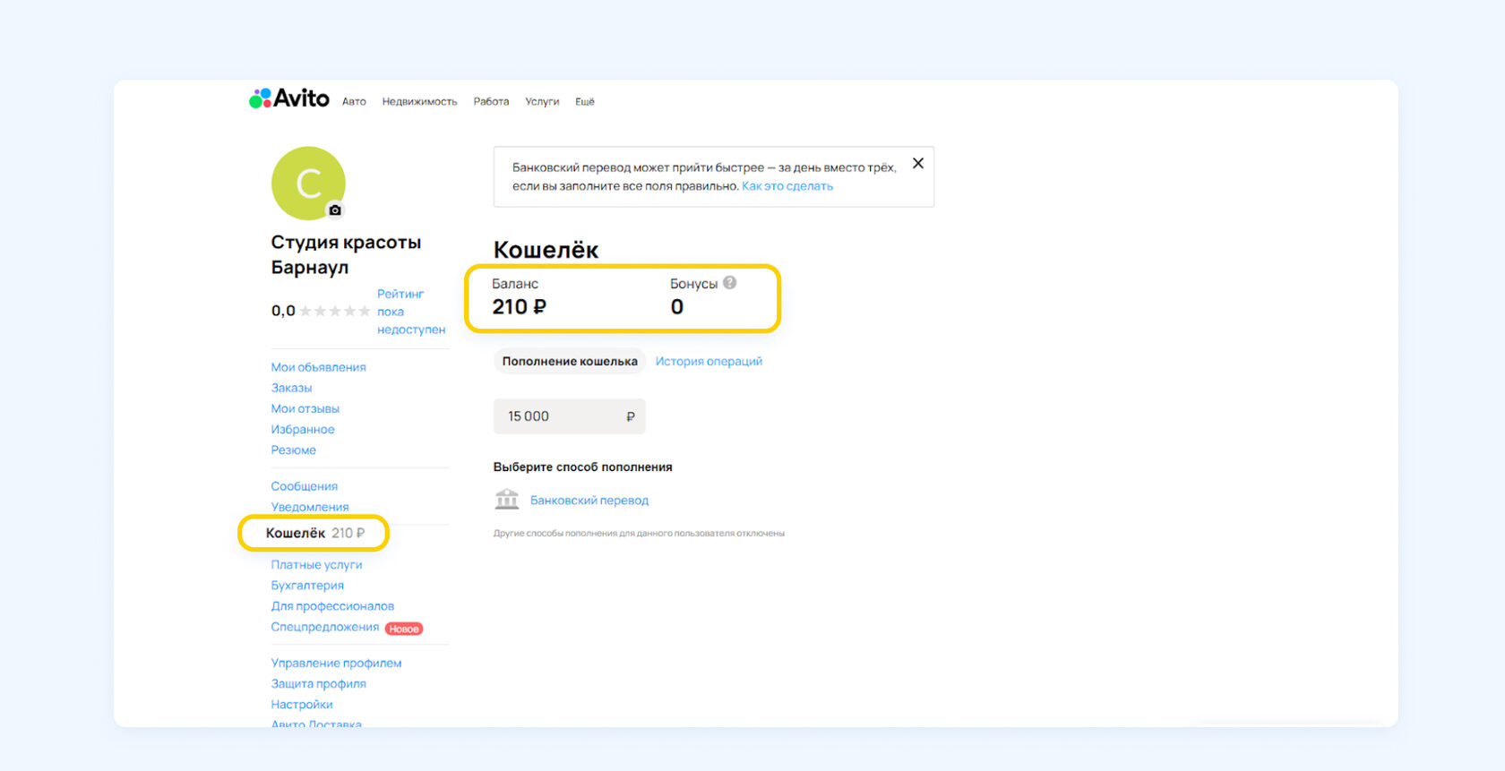Open Спецпредложения in sidebar

325,627
